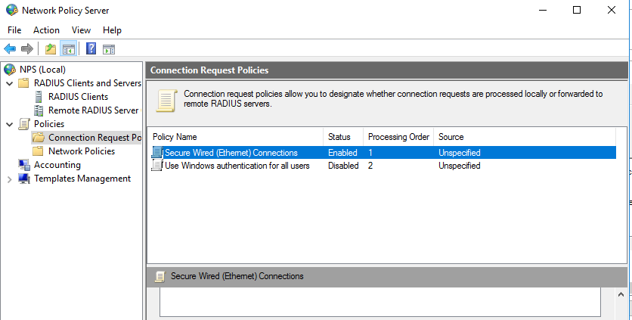This screenshot has height=320, width=632.
Task: Click the Remote RADIUS Server icon
Action: point(39,110)
